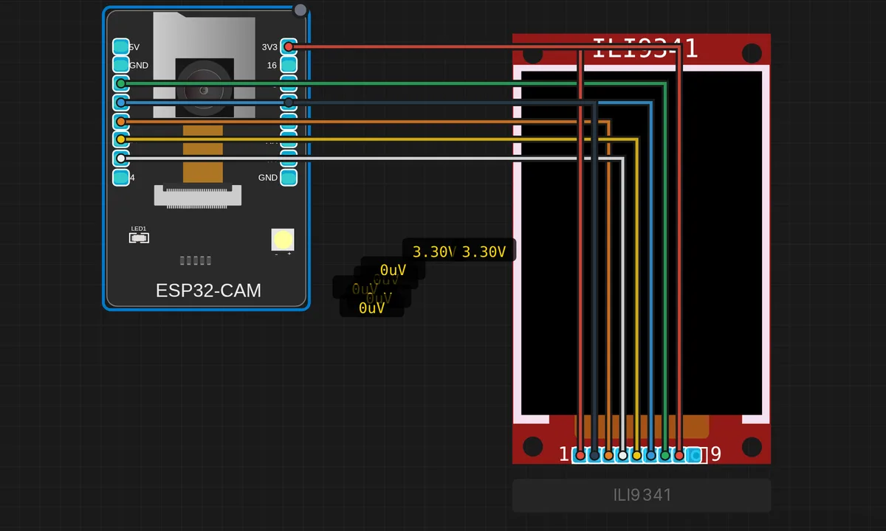Click the LED1 indicator on ESP32-CAM
The width and height of the screenshot is (886, 531).
(139, 237)
